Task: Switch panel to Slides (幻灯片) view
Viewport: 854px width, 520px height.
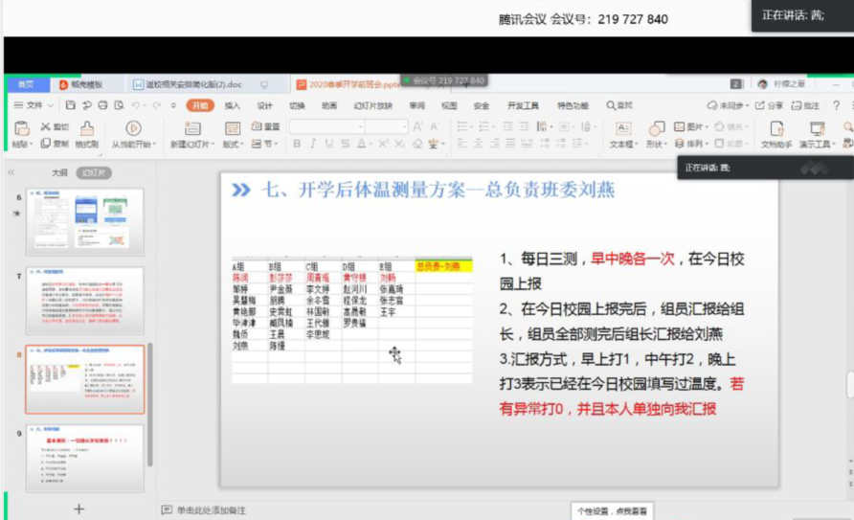Action: coord(94,172)
